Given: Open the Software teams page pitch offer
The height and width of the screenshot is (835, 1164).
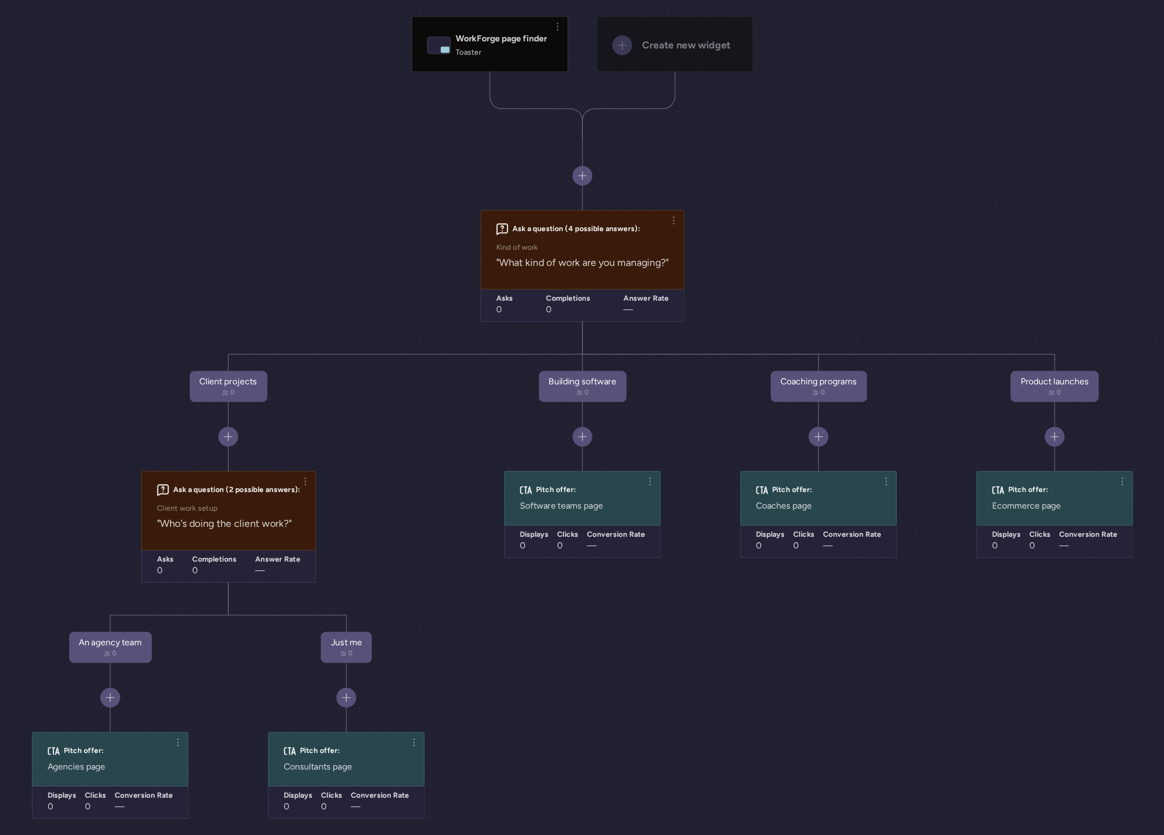Looking at the screenshot, I should pos(582,498).
